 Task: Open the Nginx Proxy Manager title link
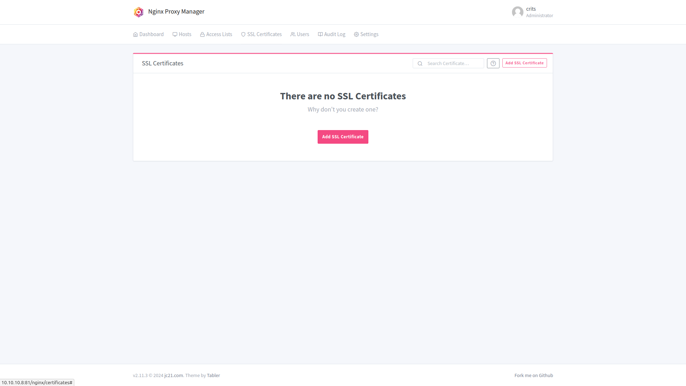[x=176, y=11]
